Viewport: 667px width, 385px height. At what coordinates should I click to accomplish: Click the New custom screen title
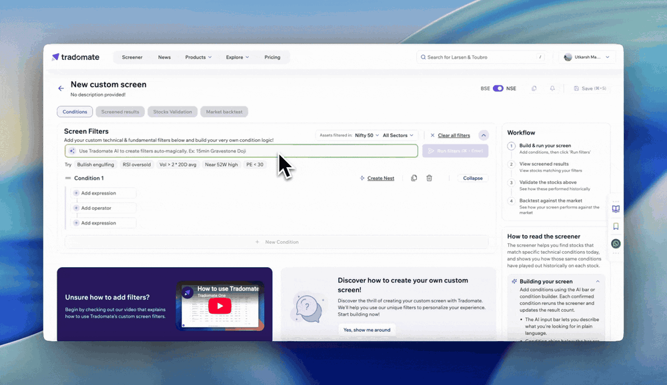pyautogui.click(x=109, y=85)
